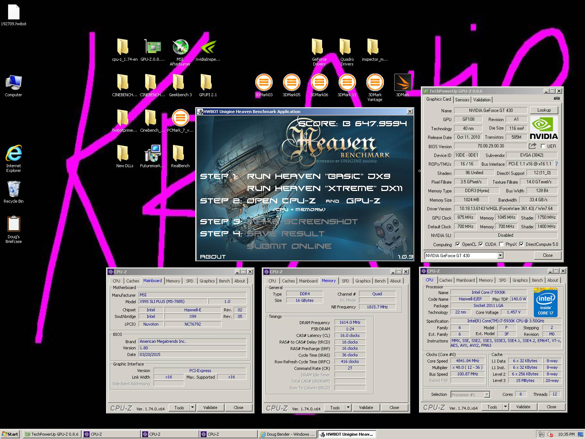Open the 3DMark desktop icon
The image size is (585, 439).
[x=403, y=85]
